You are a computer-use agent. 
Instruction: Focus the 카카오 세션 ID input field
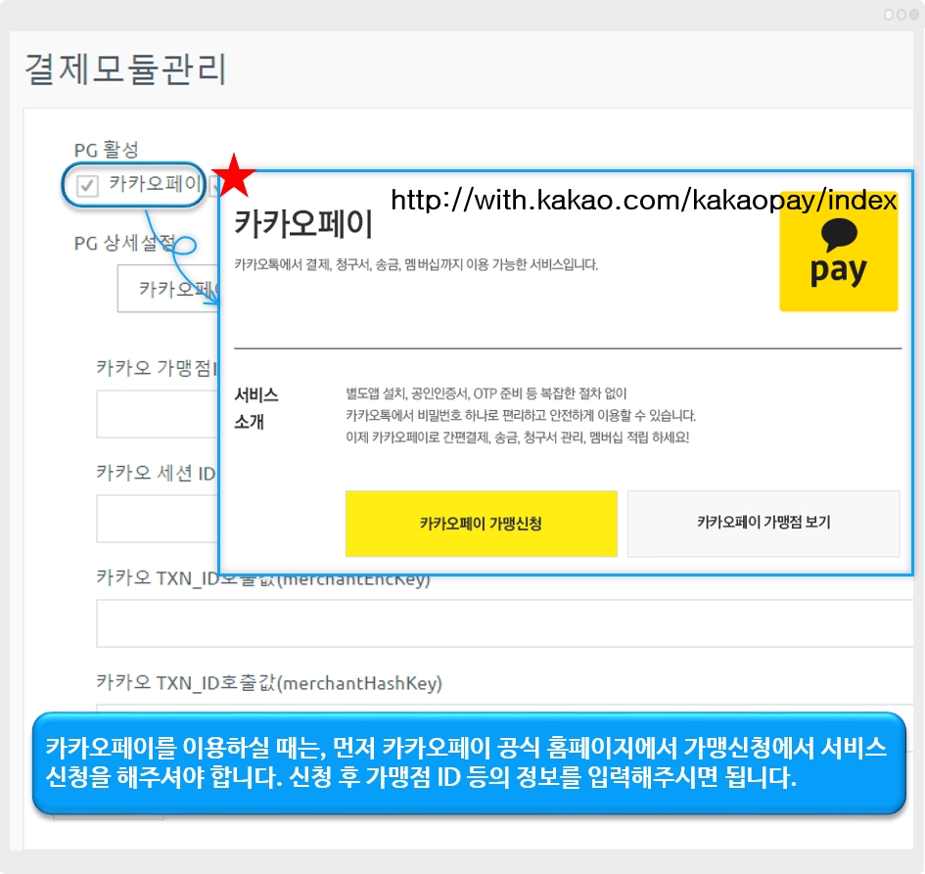pyautogui.click(x=158, y=519)
